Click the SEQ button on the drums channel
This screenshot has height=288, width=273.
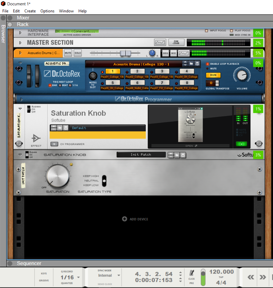165,53
